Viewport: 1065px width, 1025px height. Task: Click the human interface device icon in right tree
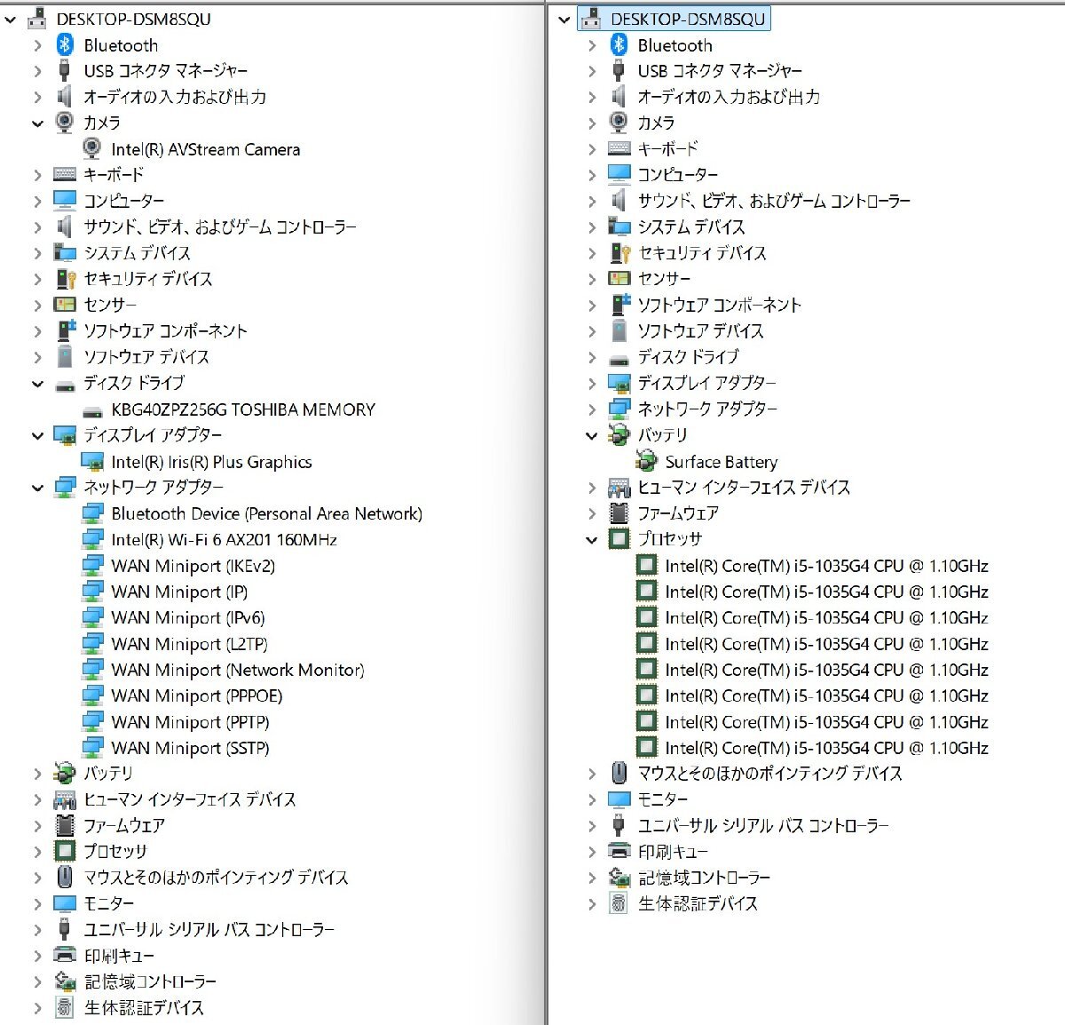click(619, 487)
